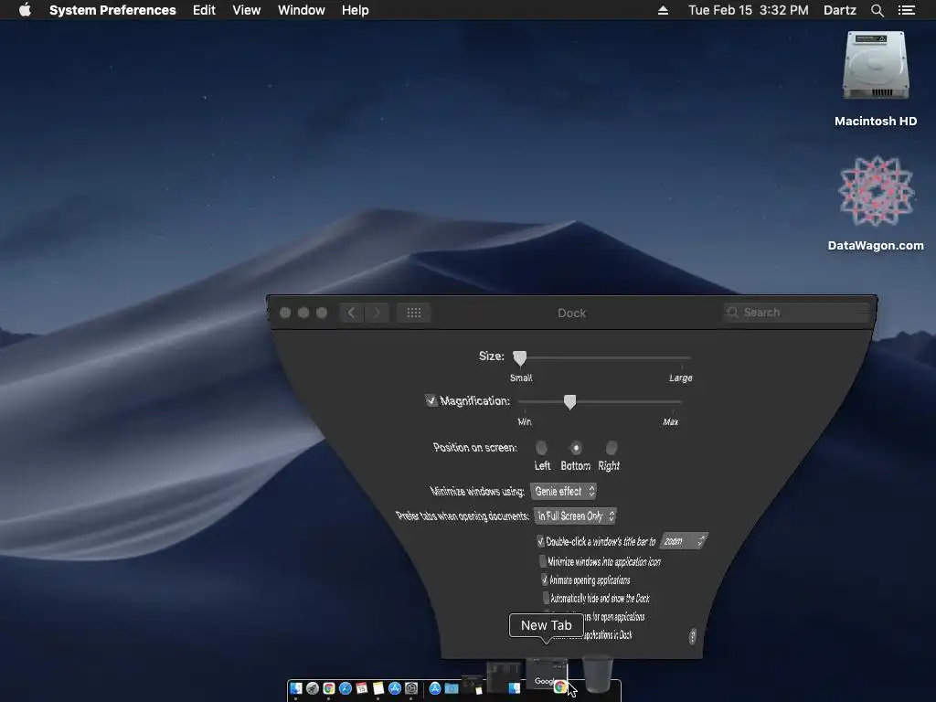Open the Edit menu
This screenshot has height=702, width=936.
[x=204, y=10]
